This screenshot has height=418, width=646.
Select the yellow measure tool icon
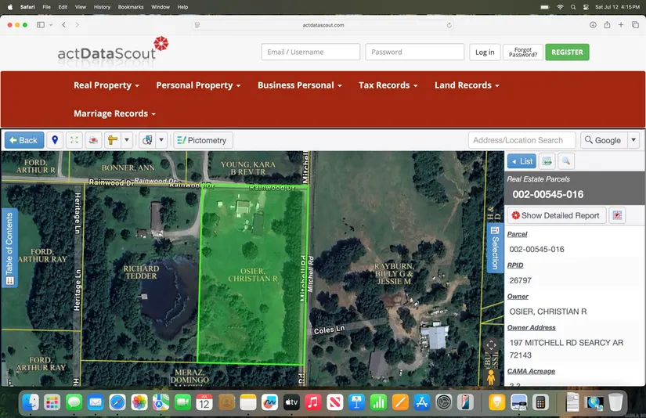tap(112, 140)
